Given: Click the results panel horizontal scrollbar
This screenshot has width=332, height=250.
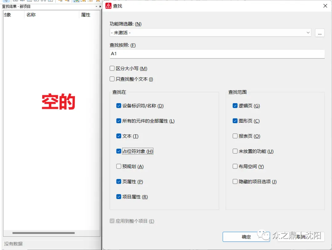Looking at the screenshot, I should coord(43,233).
